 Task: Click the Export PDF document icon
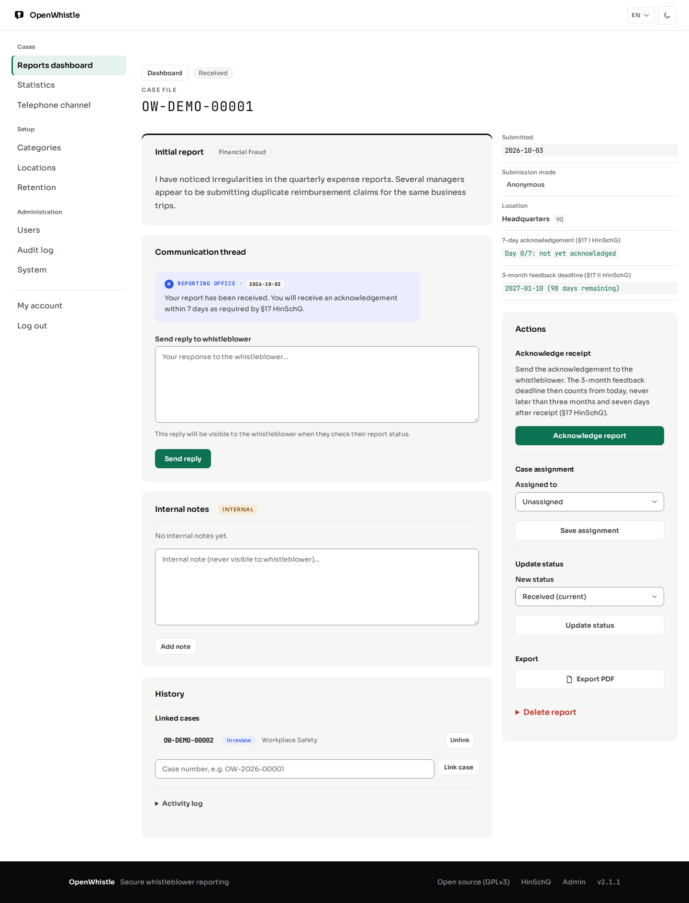(x=569, y=679)
